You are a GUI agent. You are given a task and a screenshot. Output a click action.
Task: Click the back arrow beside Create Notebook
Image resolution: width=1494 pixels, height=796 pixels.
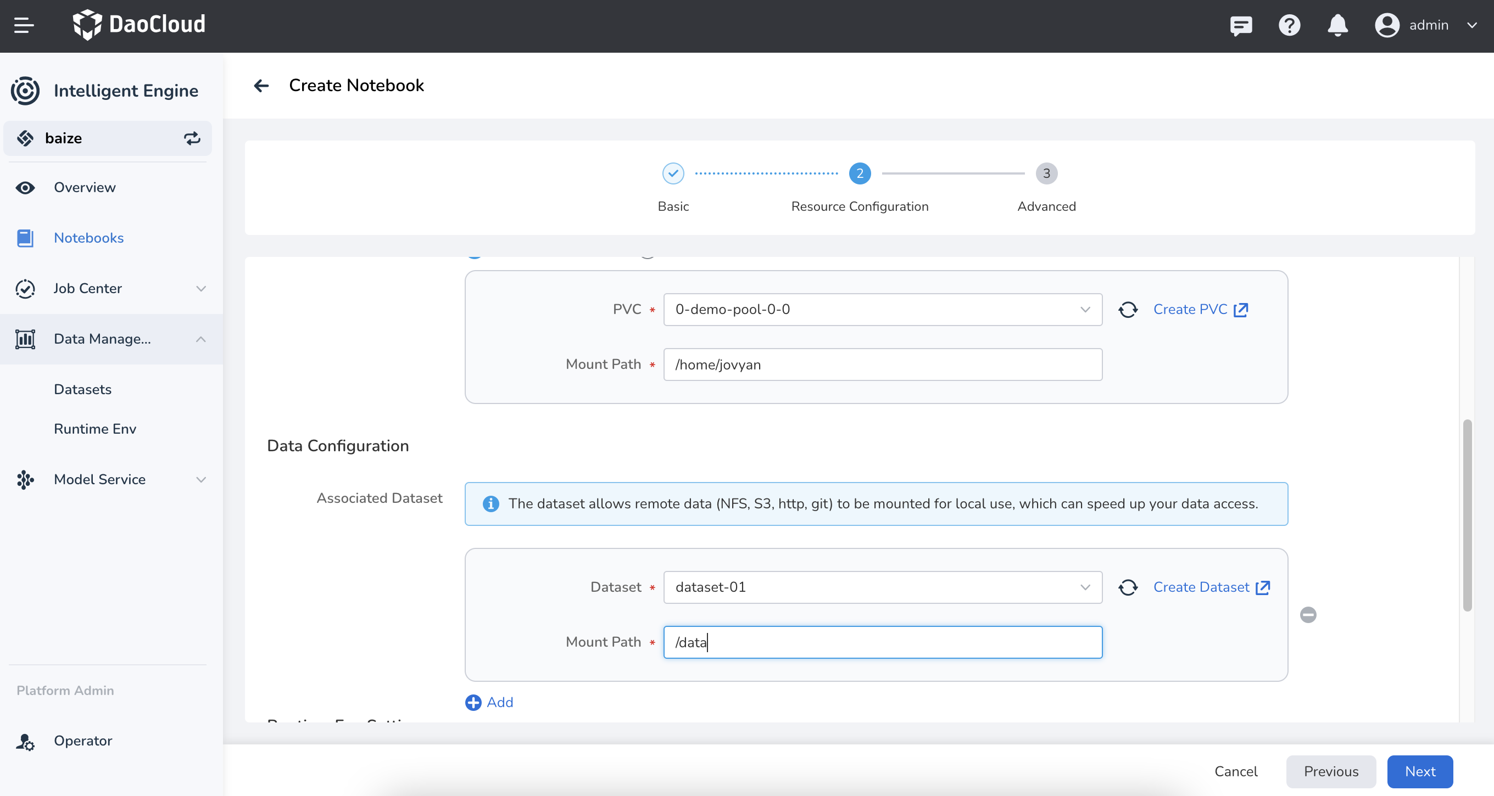(261, 86)
